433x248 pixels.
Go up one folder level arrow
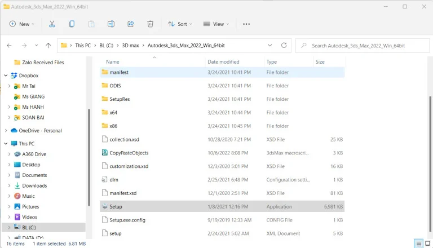(x=48, y=46)
